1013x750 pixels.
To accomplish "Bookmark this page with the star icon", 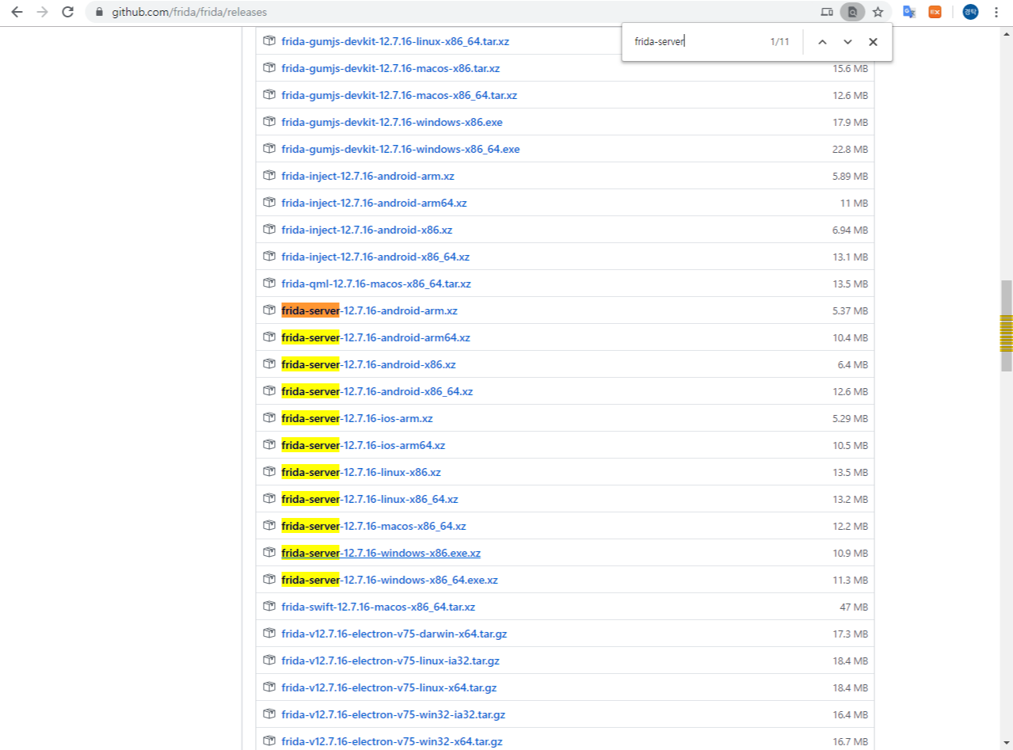I will (x=878, y=12).
